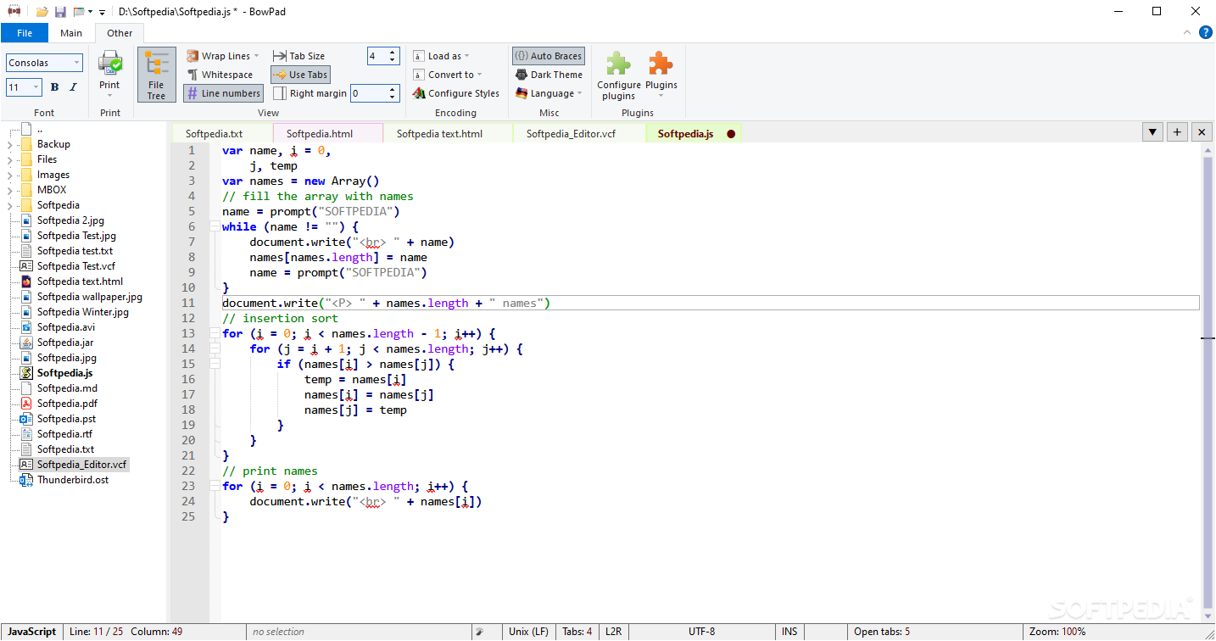Expand the Images folder
1216x641 pixels.
pyautogui.click(x=9, y=175)
